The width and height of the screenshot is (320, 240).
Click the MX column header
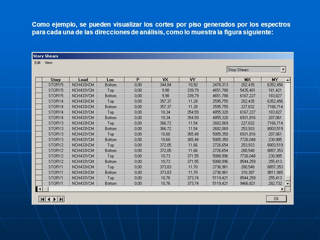click(248, 80)
